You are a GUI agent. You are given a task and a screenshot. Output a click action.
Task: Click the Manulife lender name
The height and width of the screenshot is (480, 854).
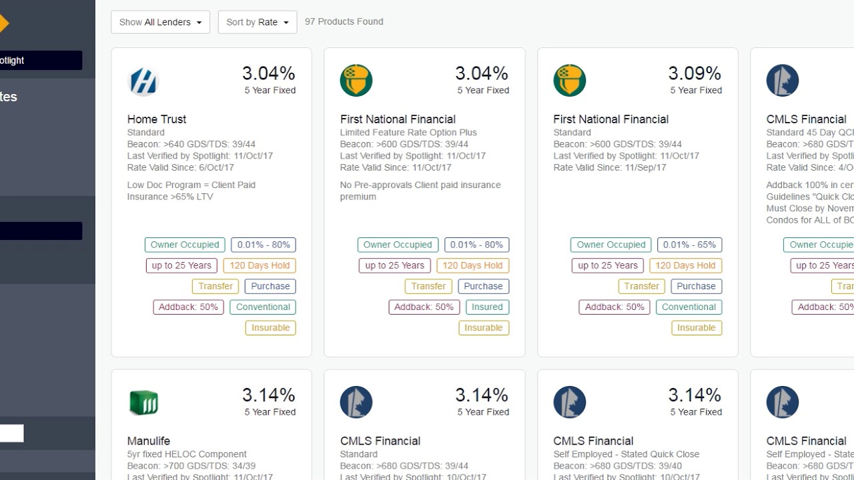click(149, 441)
